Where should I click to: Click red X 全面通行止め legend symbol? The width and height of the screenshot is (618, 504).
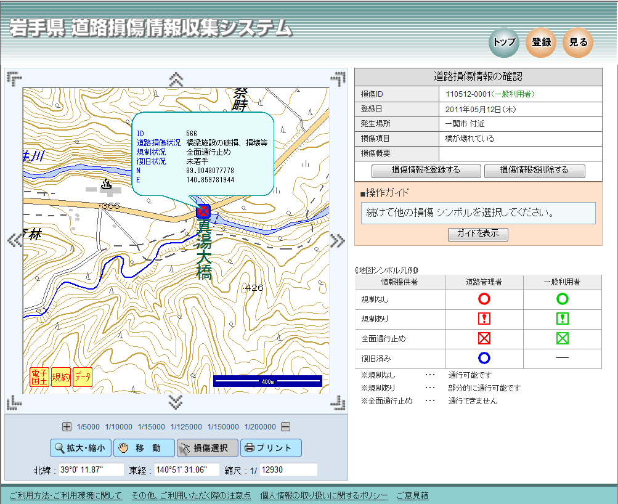point(484,338)
